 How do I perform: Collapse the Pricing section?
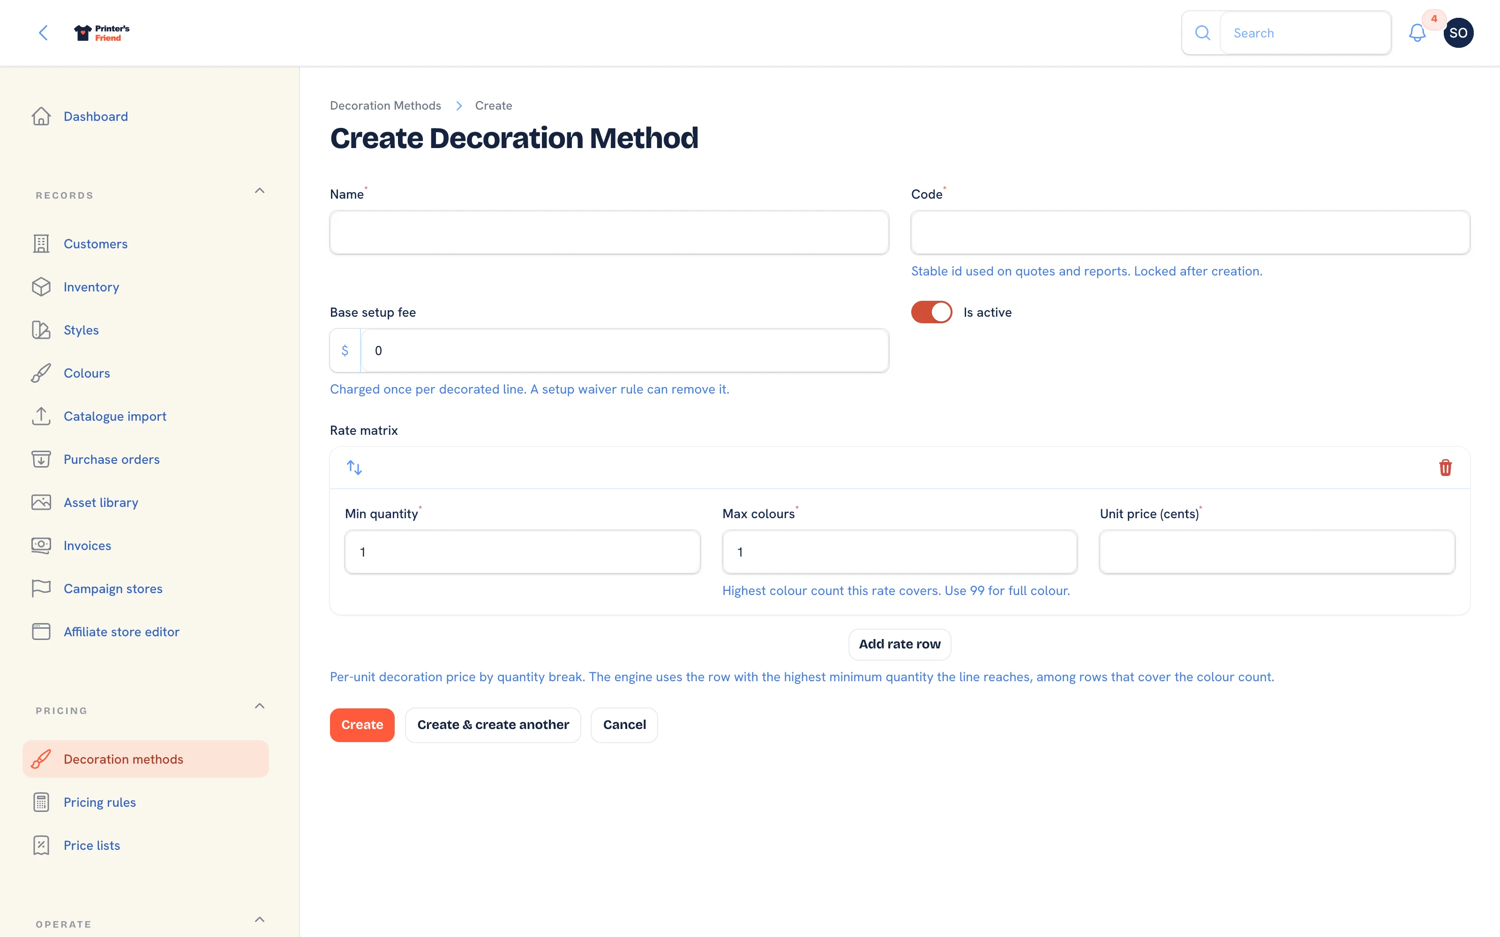pos(260,706)
